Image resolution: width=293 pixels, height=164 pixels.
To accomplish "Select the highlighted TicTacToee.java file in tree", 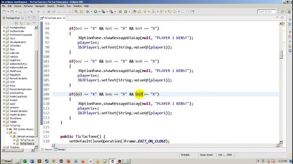I will click(x=27, y=144).
